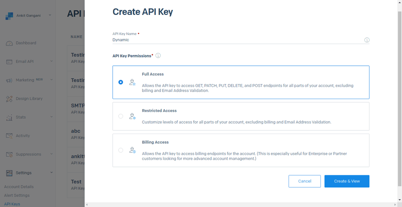This screenshot has width=402, height=207.
Task: Click the Billing Access user-dollar icon
Action: click(132, 150)
